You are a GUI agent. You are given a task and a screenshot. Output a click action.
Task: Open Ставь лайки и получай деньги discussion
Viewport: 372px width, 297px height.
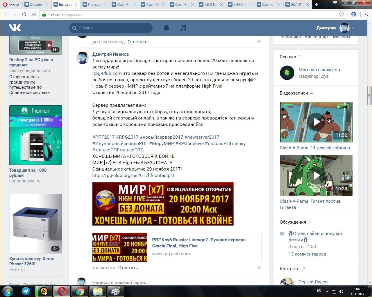pos(315,236)
